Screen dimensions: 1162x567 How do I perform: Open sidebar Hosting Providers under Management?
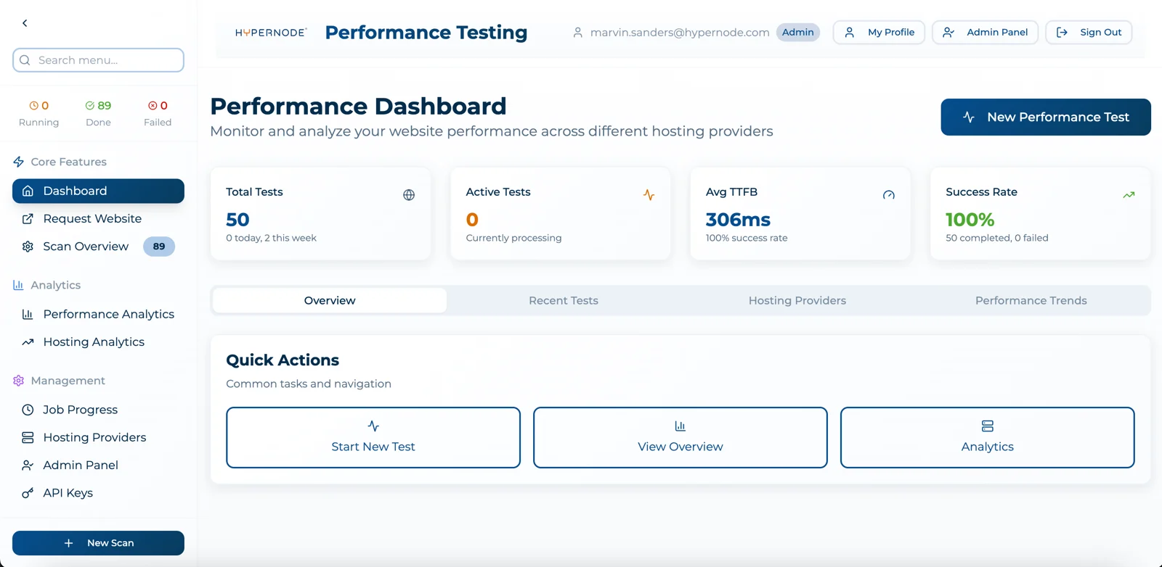98,437
